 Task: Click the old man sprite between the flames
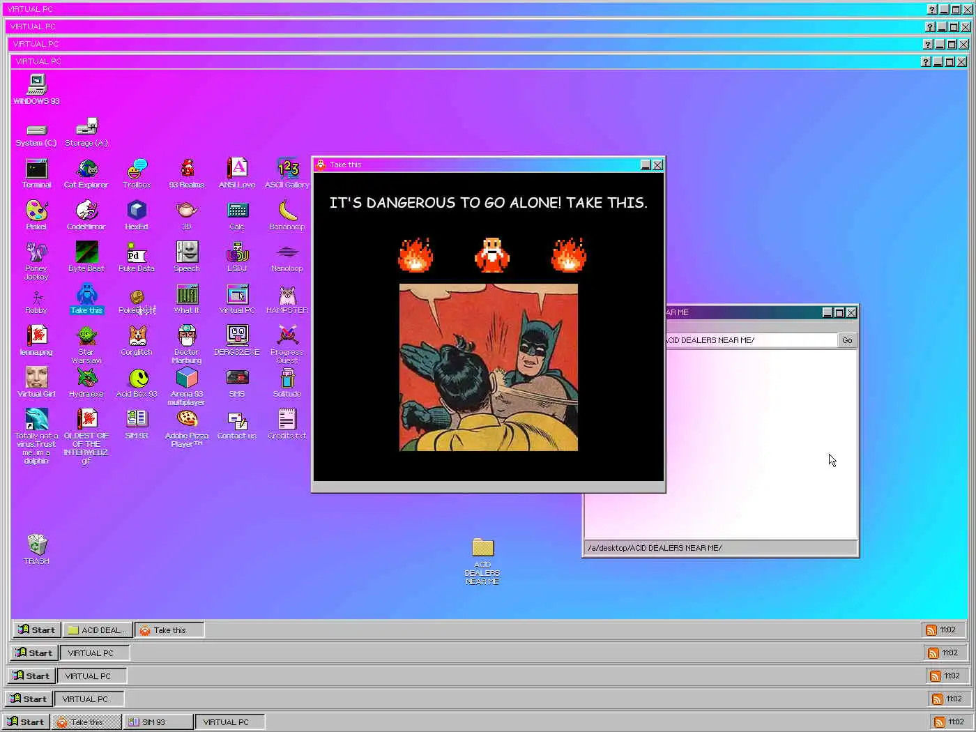[492, 255]
